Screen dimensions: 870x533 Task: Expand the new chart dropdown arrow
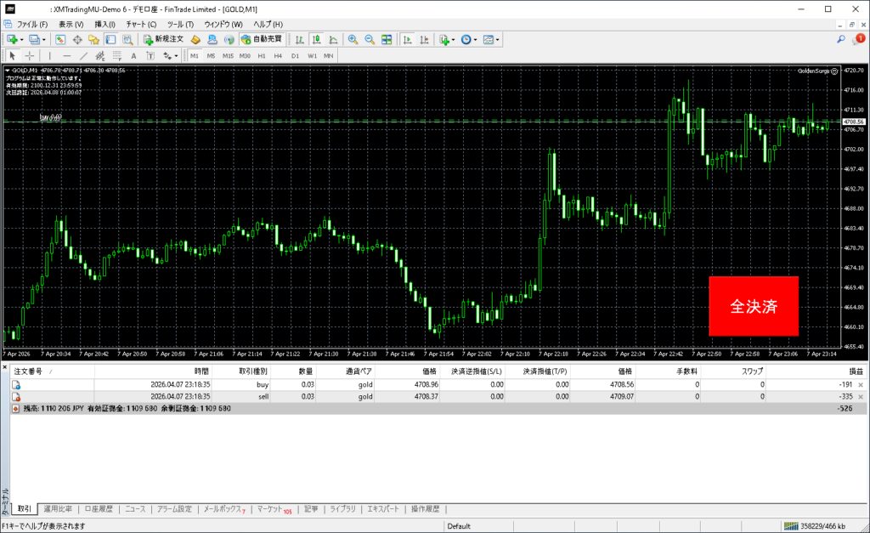[x=23, y=39]
